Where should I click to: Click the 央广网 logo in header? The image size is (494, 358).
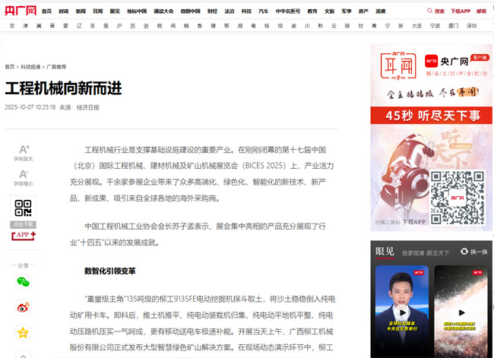pos(21,11)
